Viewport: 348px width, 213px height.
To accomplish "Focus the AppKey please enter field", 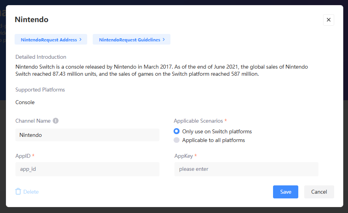I will click(x=246, y=169).
